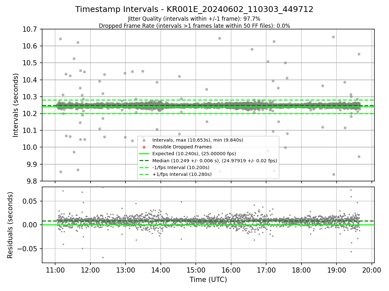The width and height of the screenshot is (389, 291).
Task: Click the x-axis tick label '20:00'
Action: pyautogui.click(x=371, y=270)
